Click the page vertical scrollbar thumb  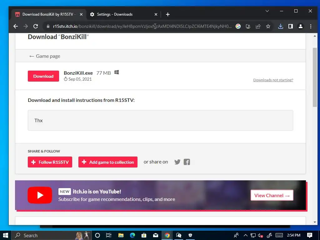click(315, 77)
